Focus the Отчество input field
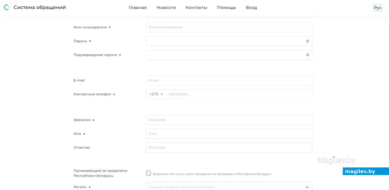The image size is (389, 190). pyautogui.click(x=229, y=147)
